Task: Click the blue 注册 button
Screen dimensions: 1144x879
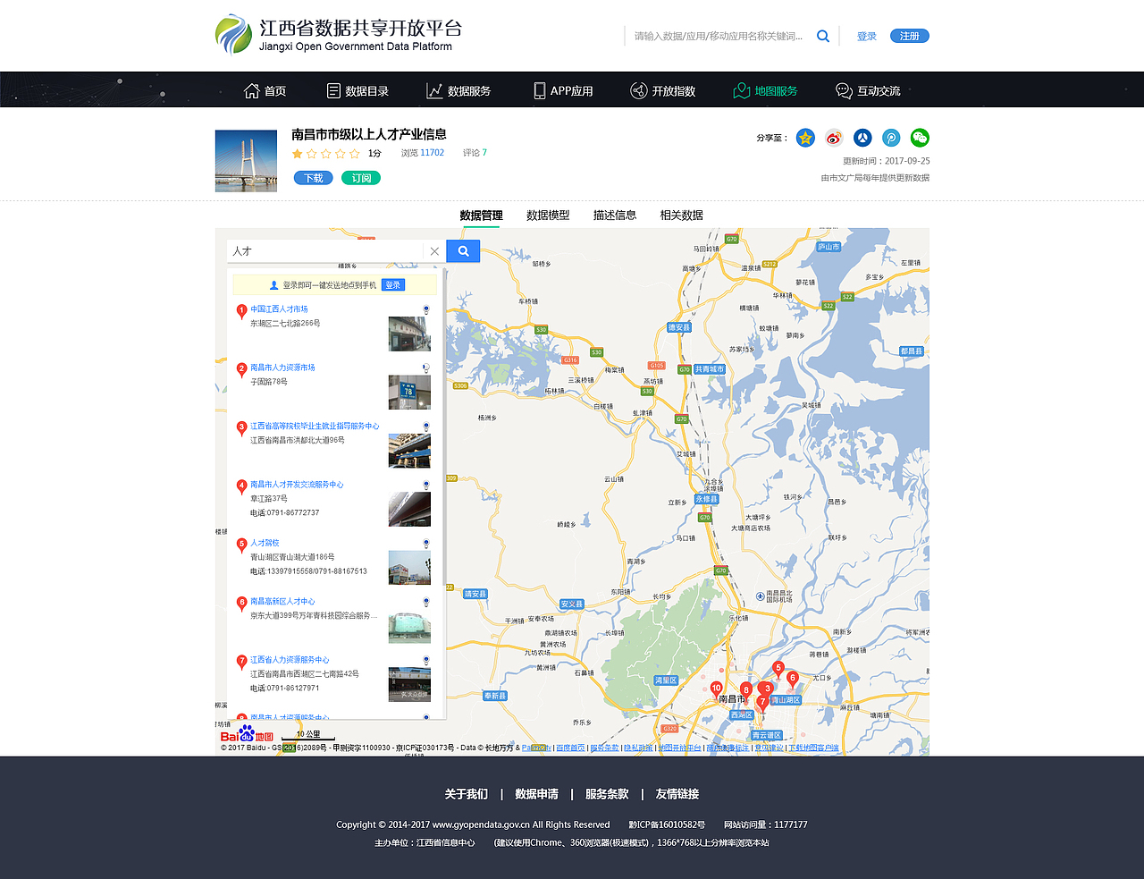Action: (910, 36)
